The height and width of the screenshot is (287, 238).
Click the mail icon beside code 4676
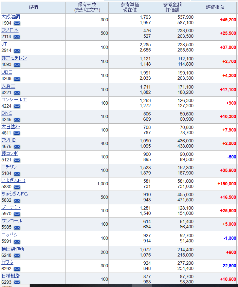point(17,146)
